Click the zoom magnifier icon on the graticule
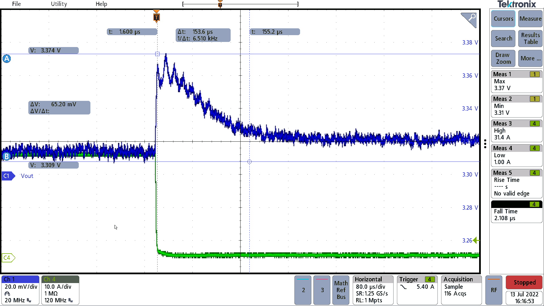544x306 pixels. click(x=469, y=20)
